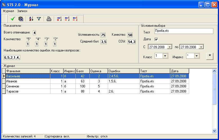This screenshot has width=219, height=140.
Task: Open the Журнал menu
Action: click(8, 11)
